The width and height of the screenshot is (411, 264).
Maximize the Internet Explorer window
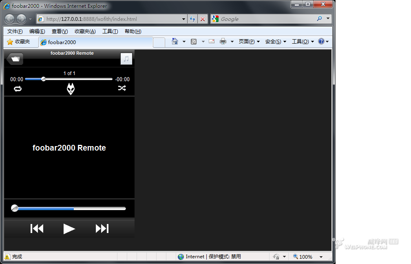pyautogui.click(x=308, y=4)
